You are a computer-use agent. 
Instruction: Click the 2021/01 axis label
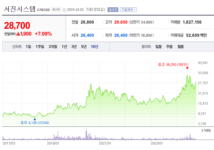point(105,143)
